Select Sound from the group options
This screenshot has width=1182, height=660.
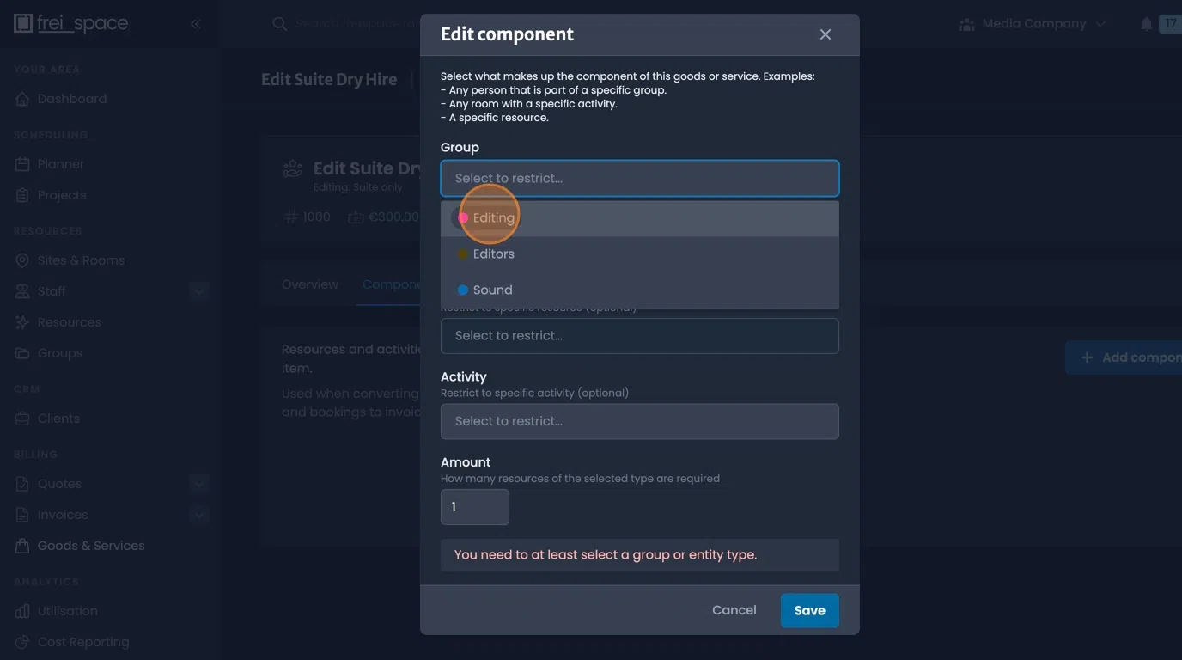coord(492,290)
